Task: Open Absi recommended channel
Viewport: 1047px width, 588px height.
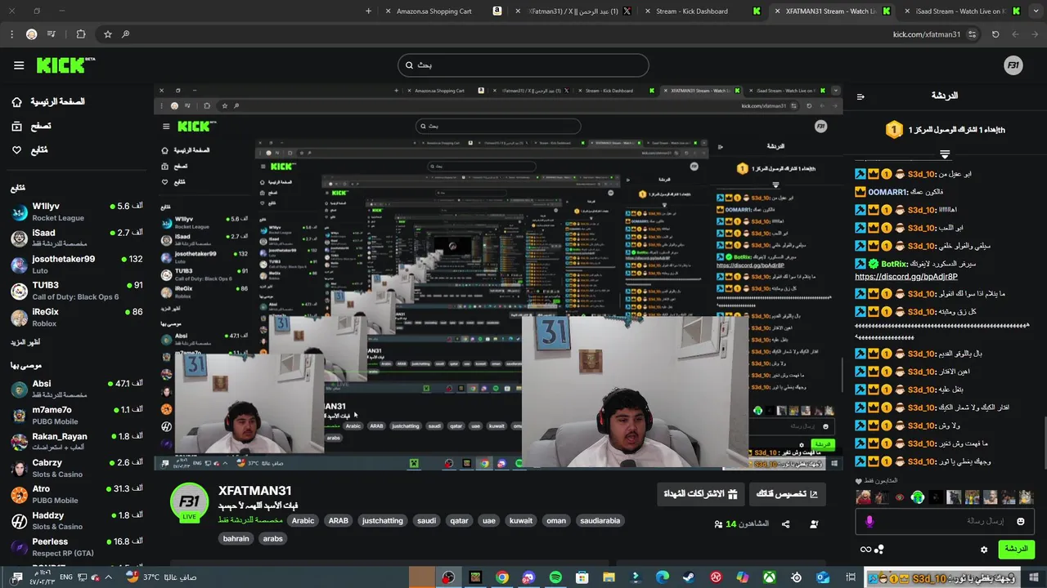Action: 76,389
